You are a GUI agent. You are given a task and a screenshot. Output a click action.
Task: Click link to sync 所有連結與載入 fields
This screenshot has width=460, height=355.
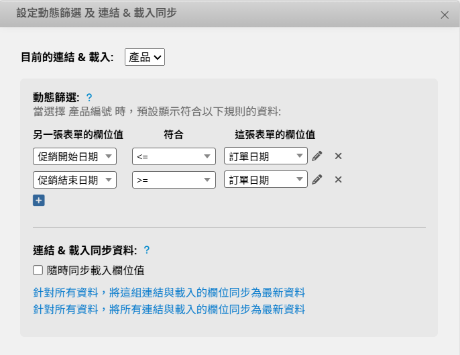pyautogui.click(x=169, y=309)
